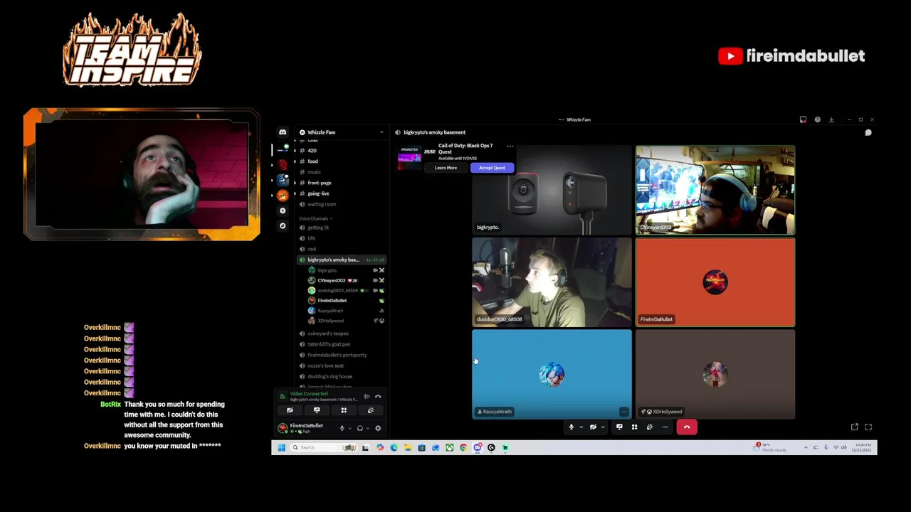Open input device arrow beside user panel microphone
Image resolution: width=911 pixels, height=512 pixels.
350,428
